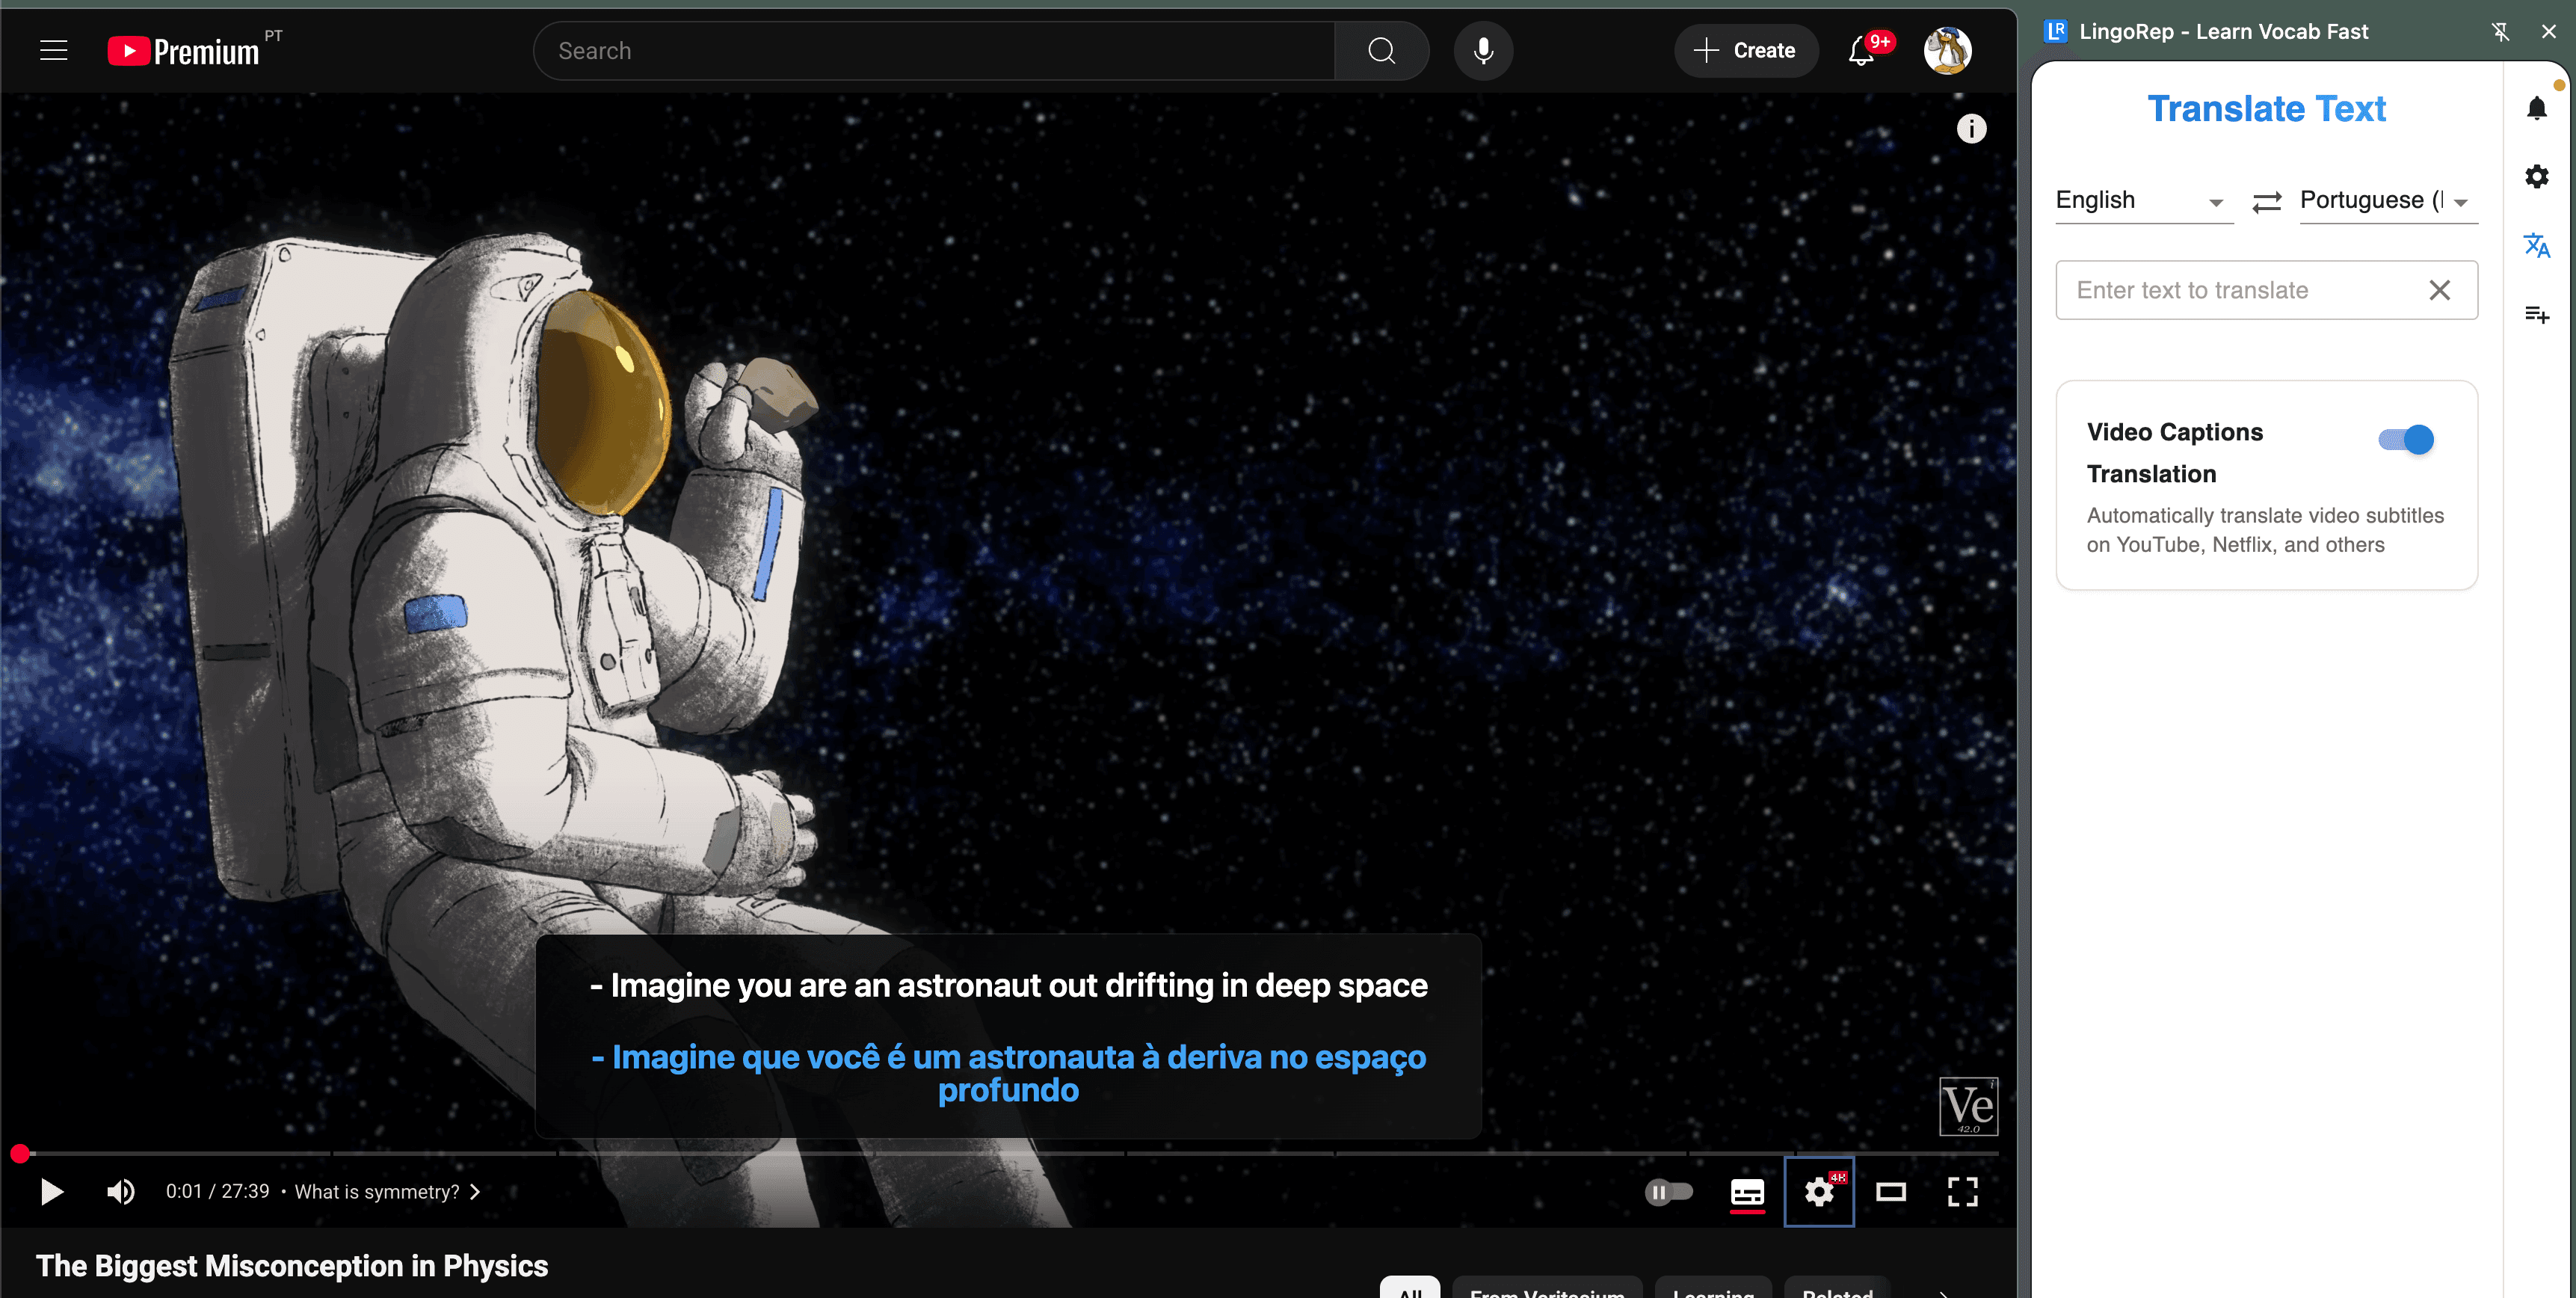The width and height of the screenshot is (2576, 1298).
Task: Click the LingoRep notifications bell icon
Action: pyautogui.click(x=2536, y=108)
